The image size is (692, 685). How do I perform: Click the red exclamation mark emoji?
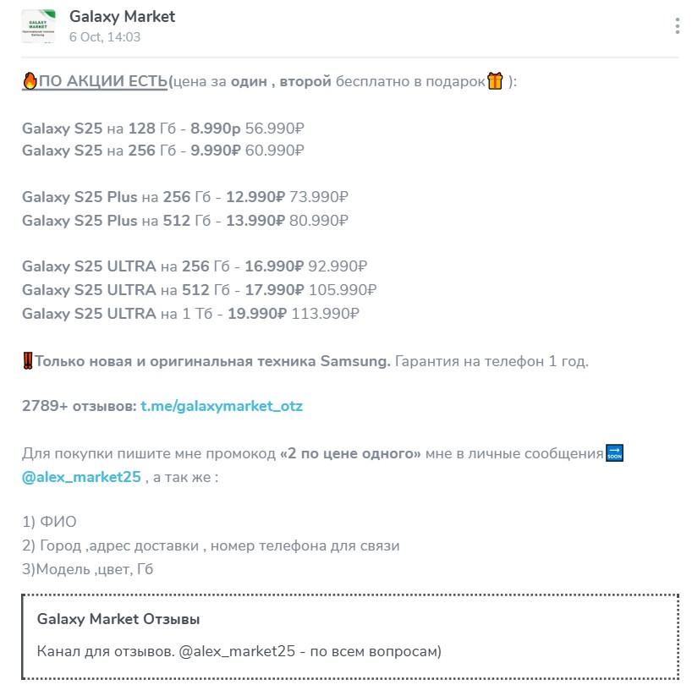click(x=28, y=361)
